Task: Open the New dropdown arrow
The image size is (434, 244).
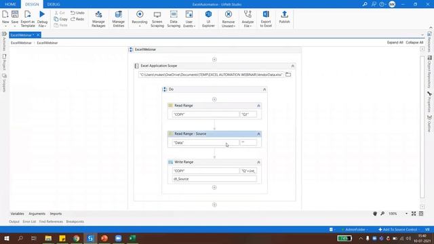Action: [5, 26]
